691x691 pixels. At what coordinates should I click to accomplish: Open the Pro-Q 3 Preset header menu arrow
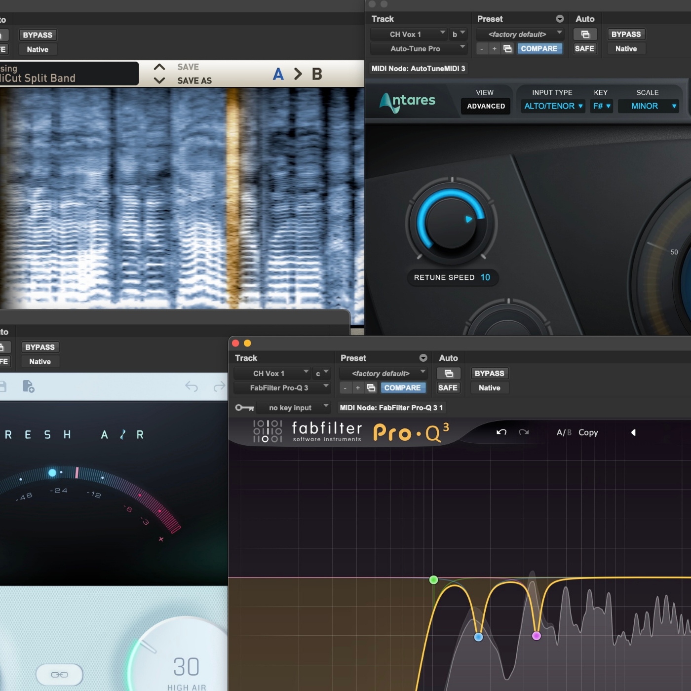click(423, 358)
